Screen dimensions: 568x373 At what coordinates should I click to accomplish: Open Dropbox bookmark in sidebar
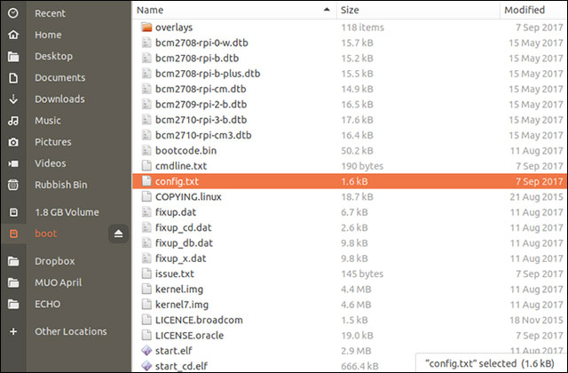[x=55, y=261]
